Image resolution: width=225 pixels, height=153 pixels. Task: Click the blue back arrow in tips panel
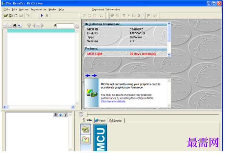[x=88, y=75]
